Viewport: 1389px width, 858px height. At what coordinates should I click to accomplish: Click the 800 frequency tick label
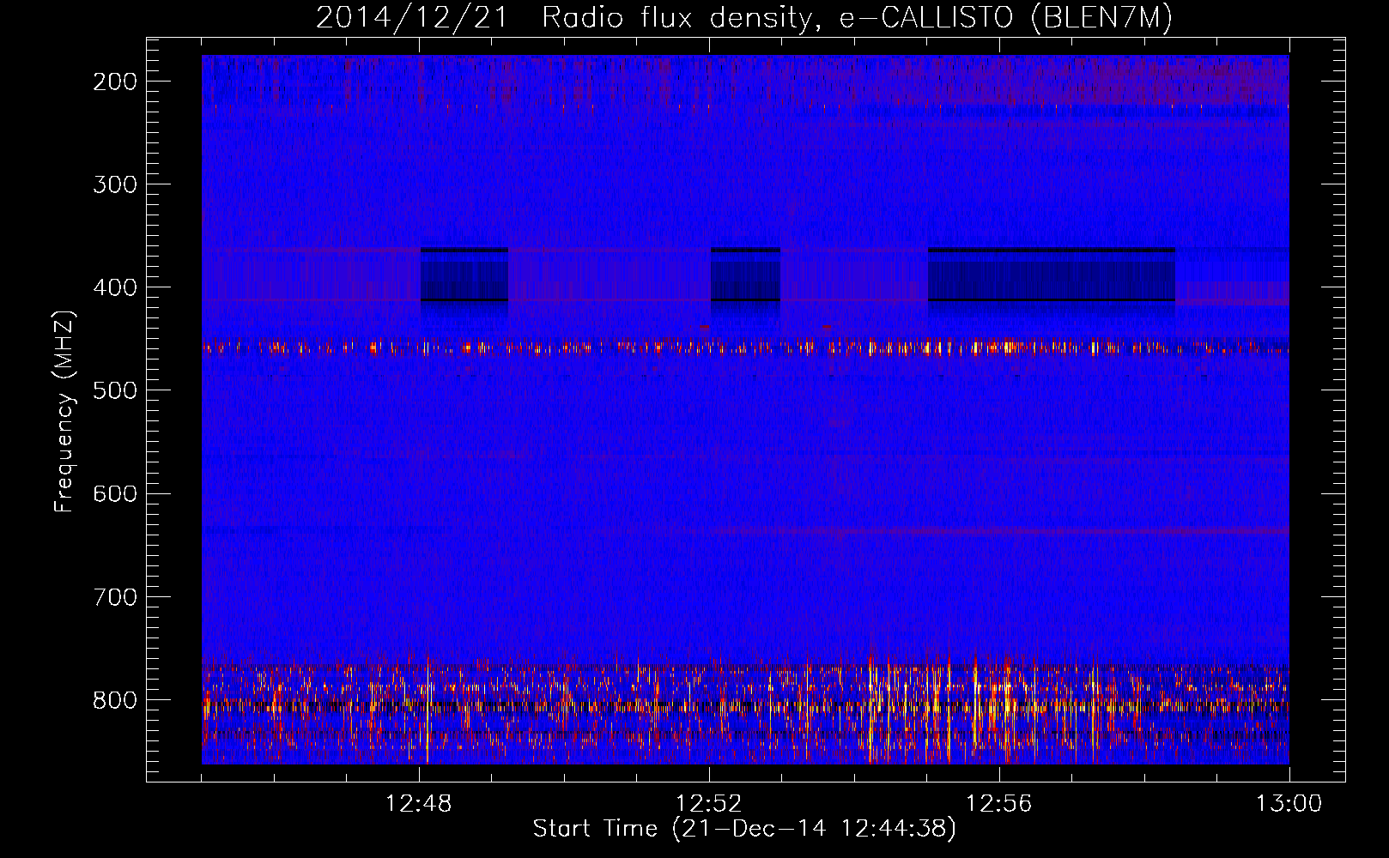tap(114, 699)
